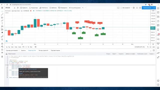Select the Все full date range
160x90 pixels.
tap(31, 47)
